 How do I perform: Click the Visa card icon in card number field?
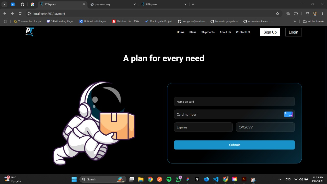(288, 114)
